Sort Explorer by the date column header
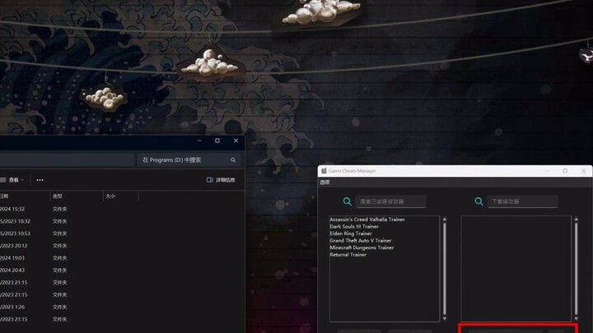The width and height of the screenshot is (593, 333). coord(25,197)
